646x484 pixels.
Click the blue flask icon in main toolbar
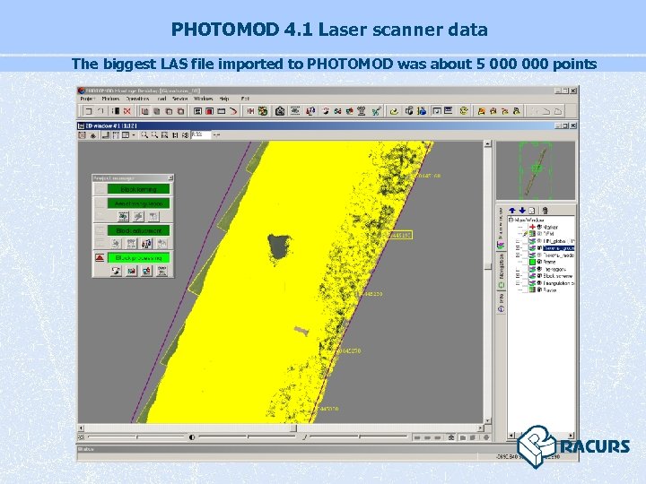point(422,111)
